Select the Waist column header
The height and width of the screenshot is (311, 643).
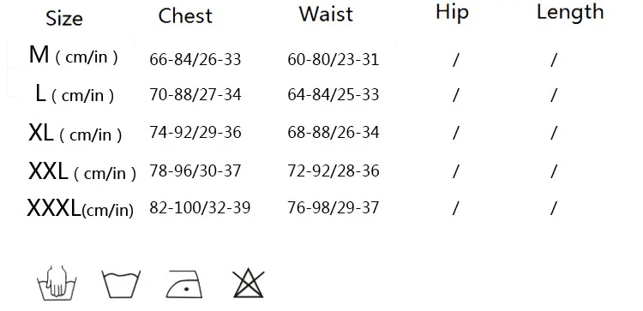click(326, 14)
